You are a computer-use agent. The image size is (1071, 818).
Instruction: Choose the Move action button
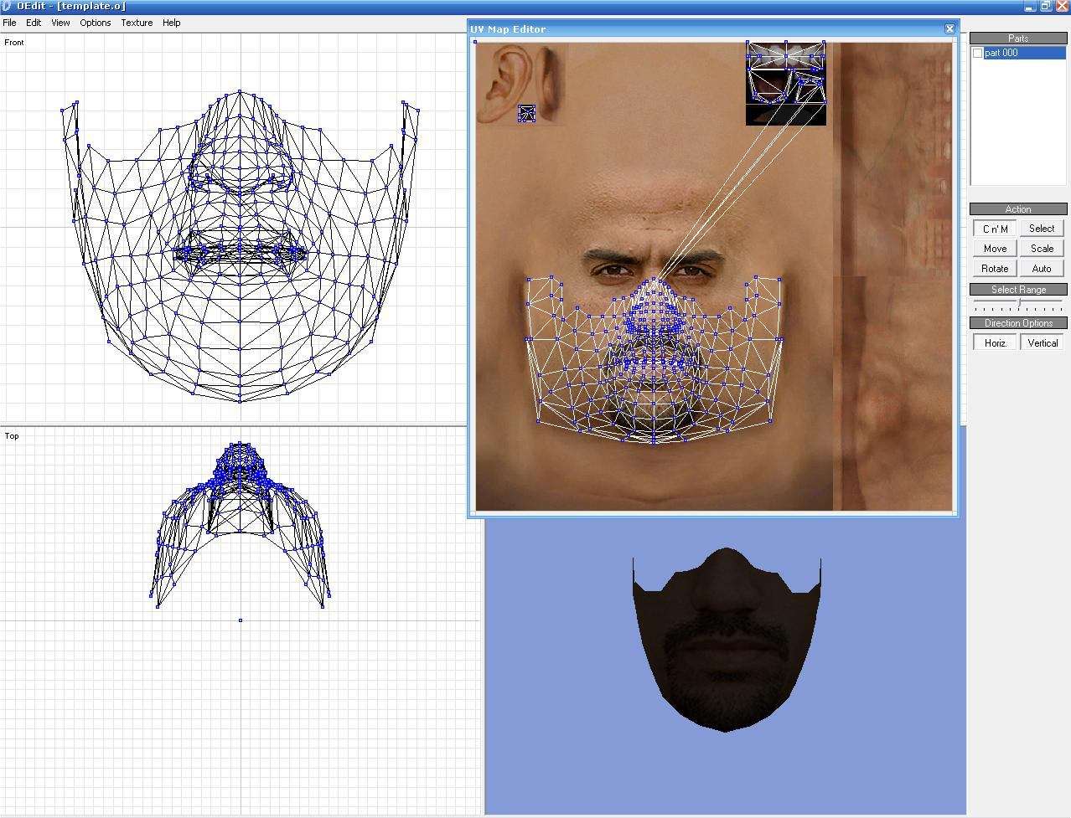995,249
